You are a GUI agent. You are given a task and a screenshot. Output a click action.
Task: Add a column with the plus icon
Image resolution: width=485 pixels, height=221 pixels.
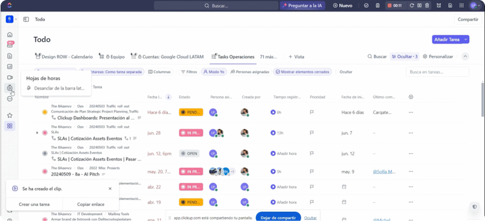pos(411,97)
